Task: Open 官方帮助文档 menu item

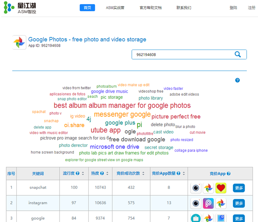Action: (x=151, y=8)
